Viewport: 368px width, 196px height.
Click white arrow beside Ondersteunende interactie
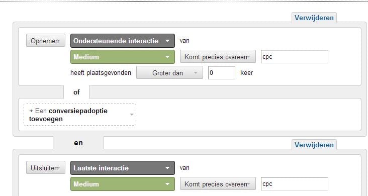(x=167, y=41)
